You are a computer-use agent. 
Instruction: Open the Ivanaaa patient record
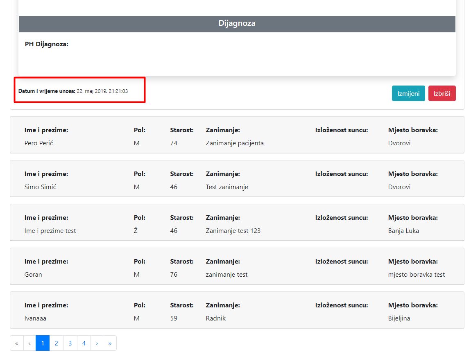237,310
